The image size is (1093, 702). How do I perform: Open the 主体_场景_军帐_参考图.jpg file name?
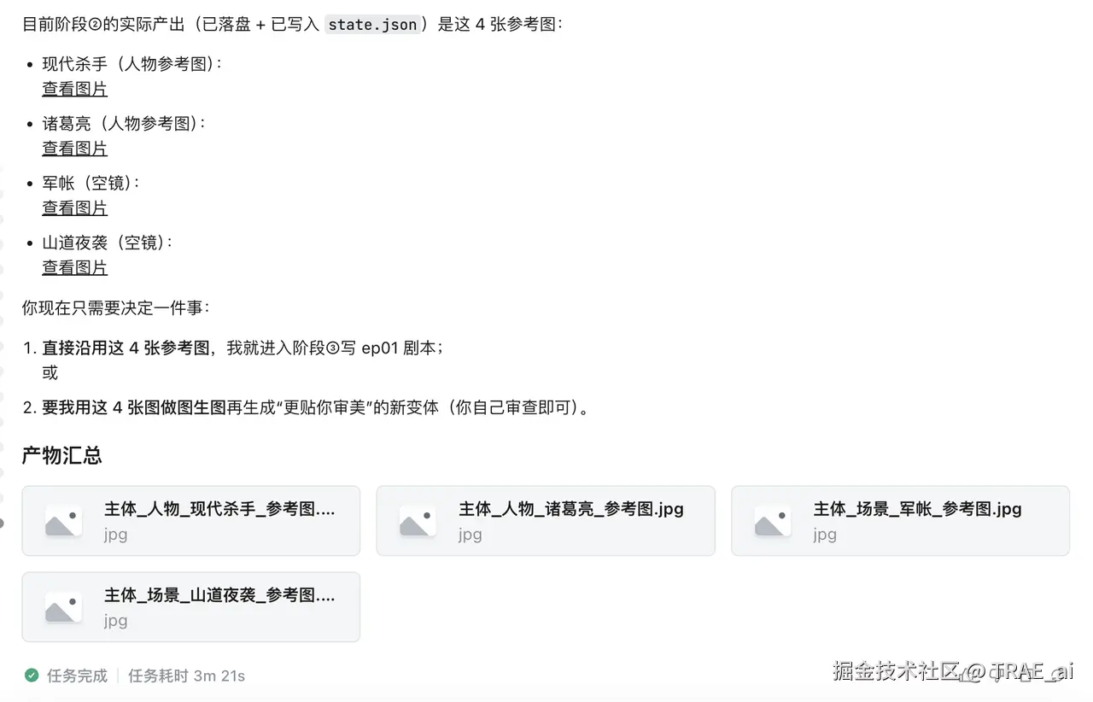(x=917, y=509)
